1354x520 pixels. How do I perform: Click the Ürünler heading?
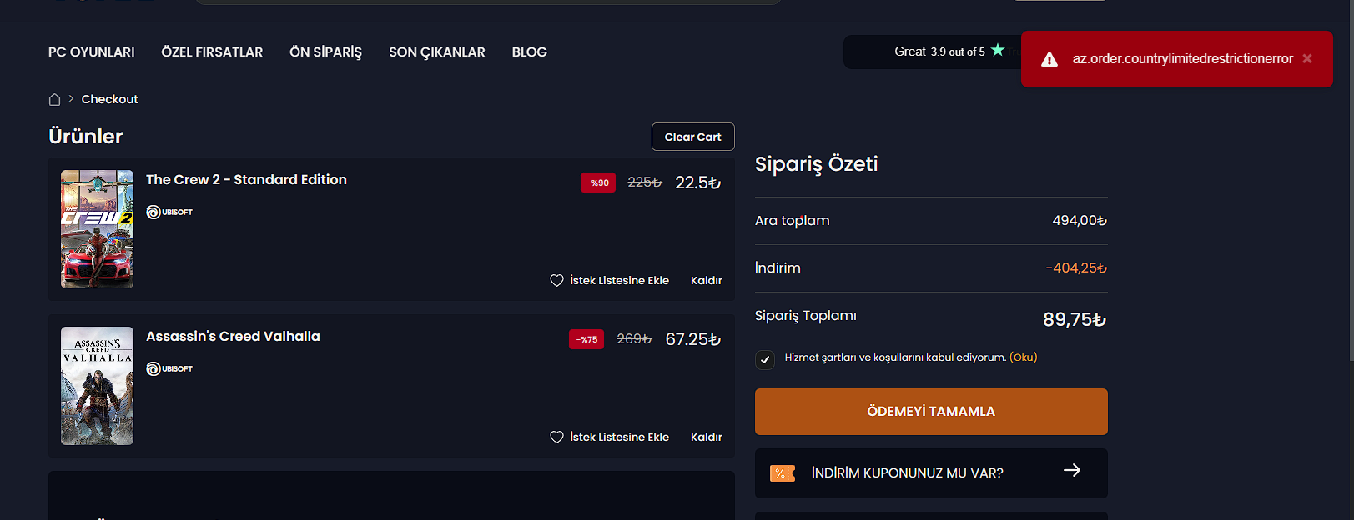pyautogui.click(x=86, y=136)
